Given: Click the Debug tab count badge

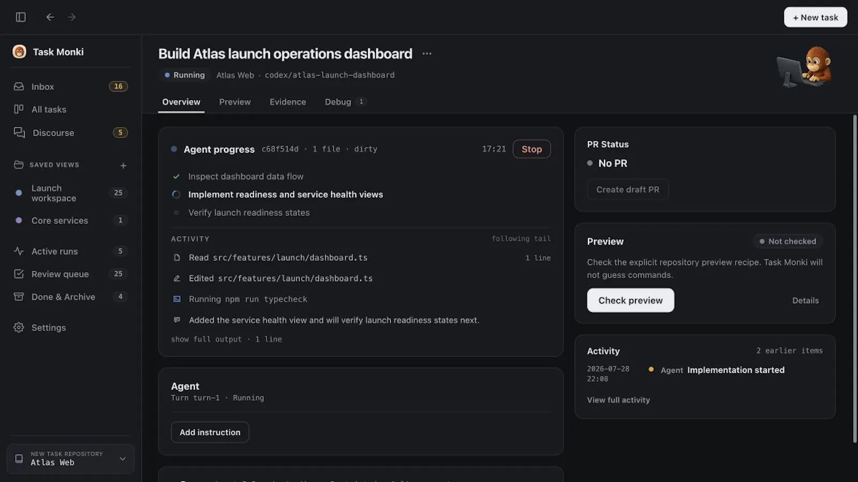Looking at the screenshot, I should click(361, 102).
